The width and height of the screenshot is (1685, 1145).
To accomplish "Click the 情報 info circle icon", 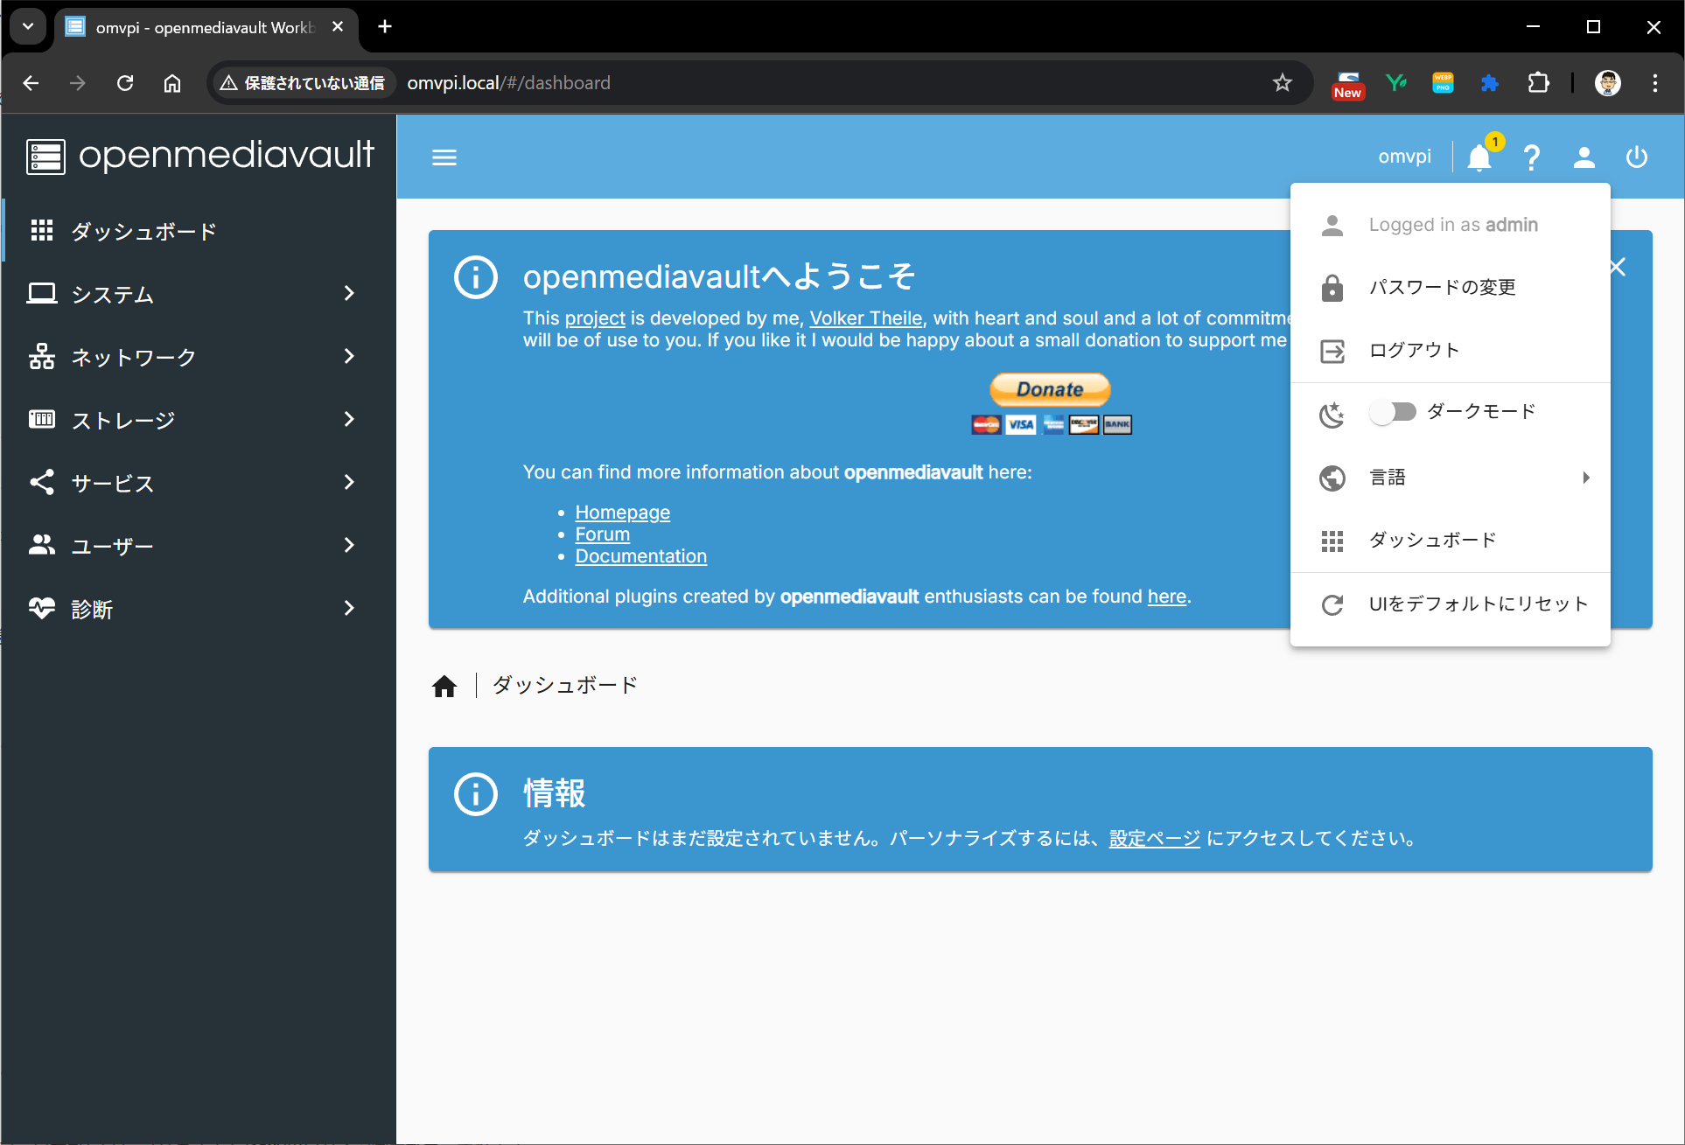I will [x=476, y=794].
